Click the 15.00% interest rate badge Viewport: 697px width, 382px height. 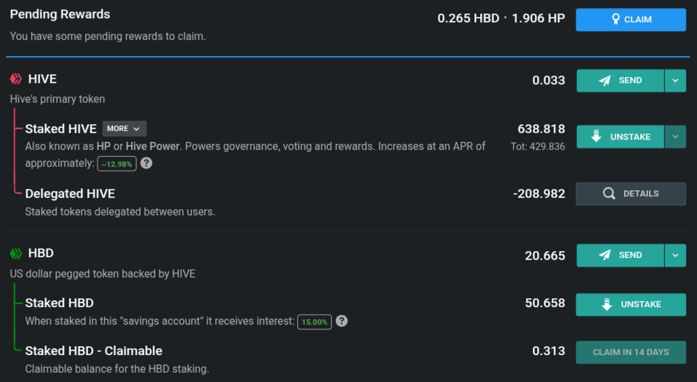[x=314, y=322]
